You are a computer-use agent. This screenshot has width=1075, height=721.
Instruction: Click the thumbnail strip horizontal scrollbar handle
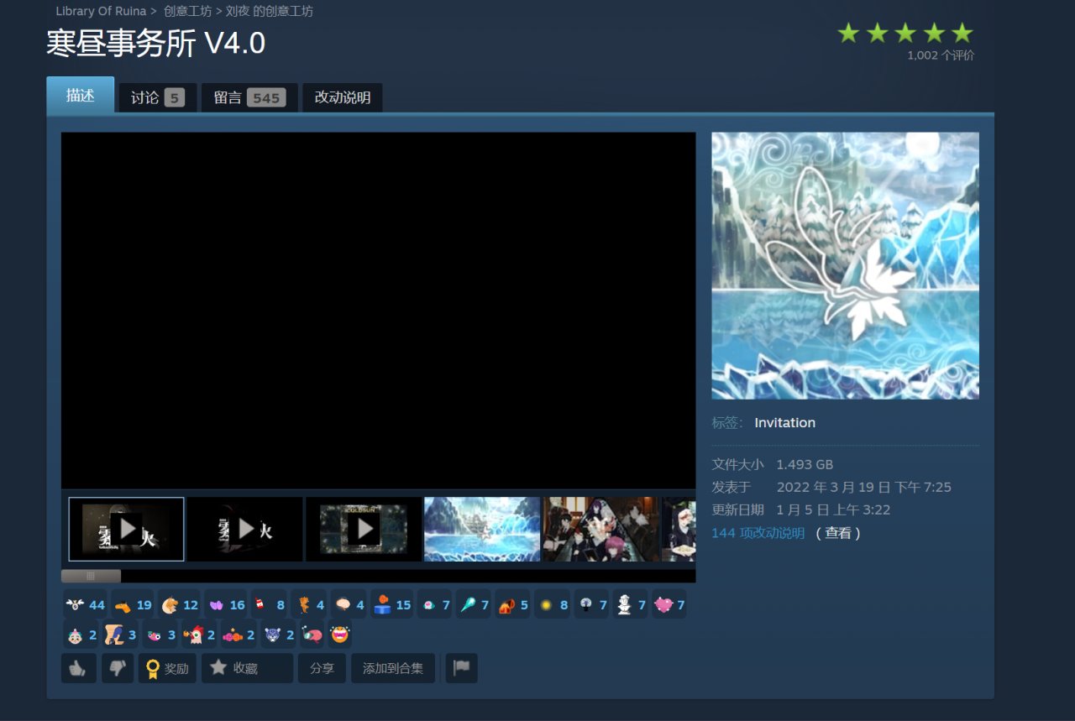(91, 576)
